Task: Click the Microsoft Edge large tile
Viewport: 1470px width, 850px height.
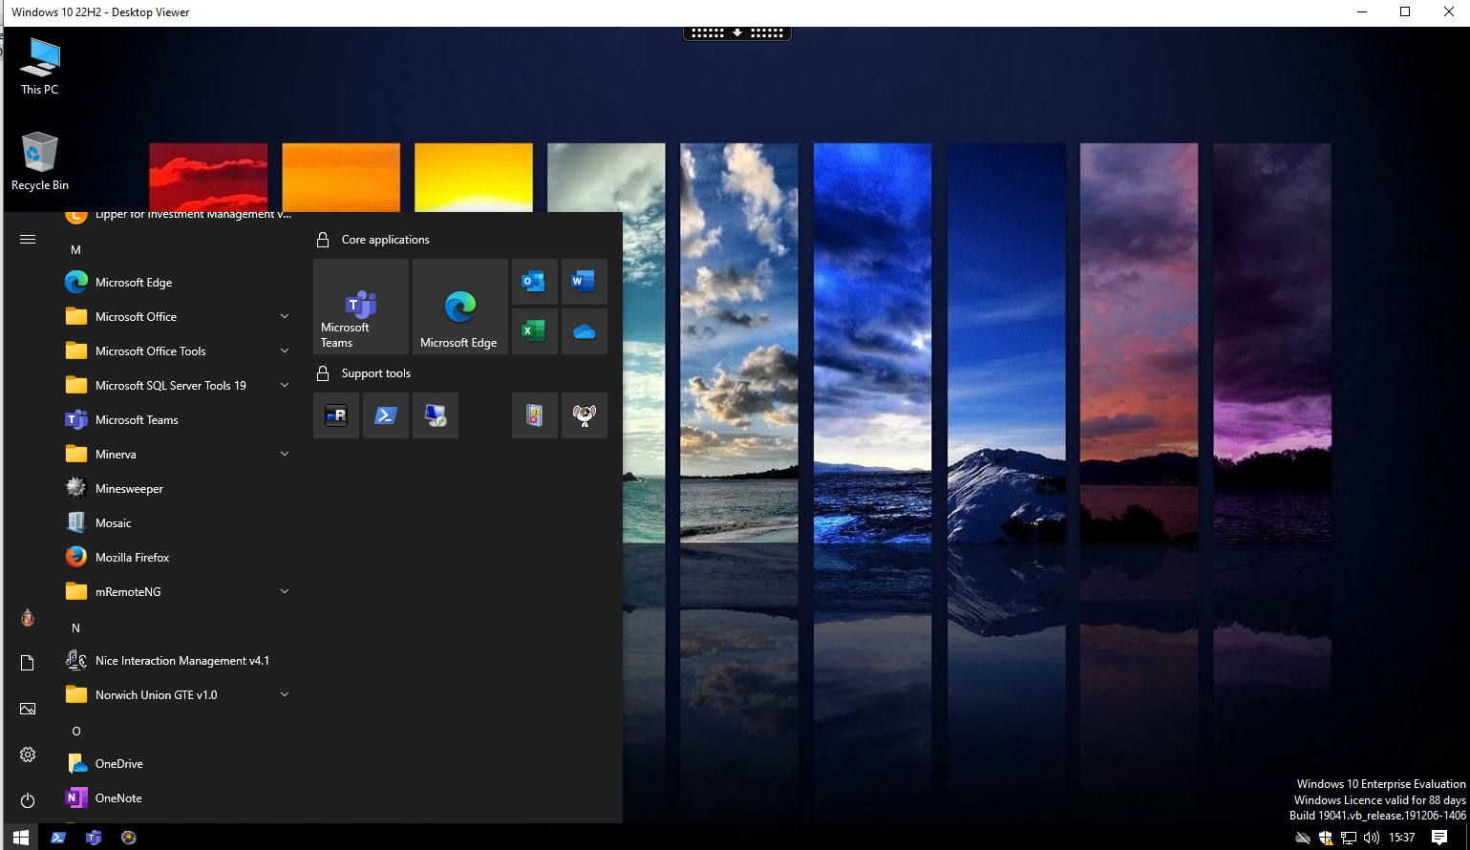Action: (x=459, y=307)
